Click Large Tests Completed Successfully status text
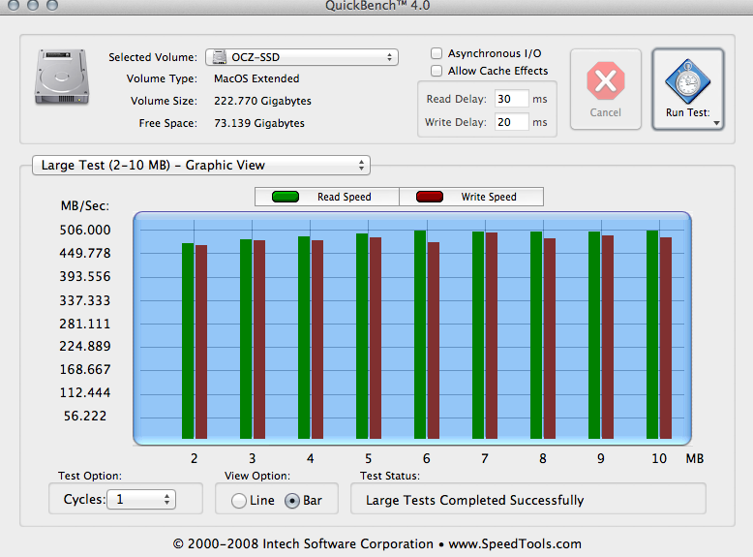 (475, 501)
